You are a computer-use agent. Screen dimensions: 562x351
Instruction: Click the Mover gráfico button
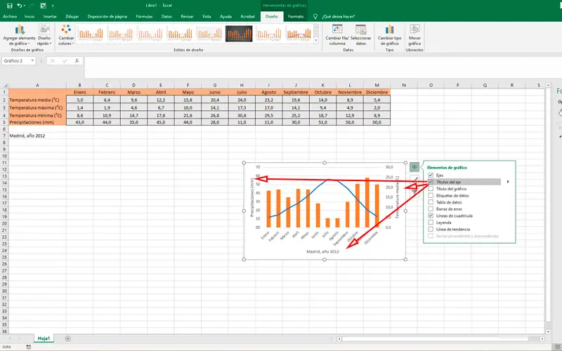pos(414,35)
